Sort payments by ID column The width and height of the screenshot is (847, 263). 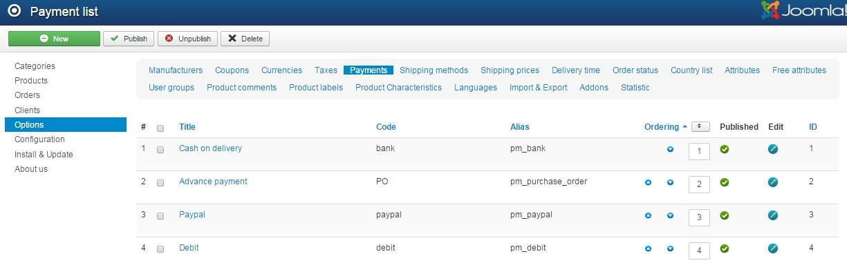point(813,127)
